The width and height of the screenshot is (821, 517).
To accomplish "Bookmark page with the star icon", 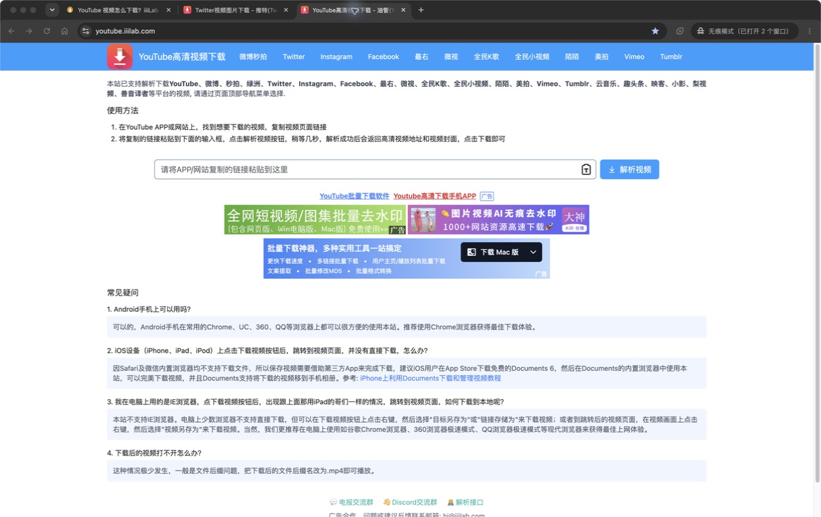I will pyautogui.click(x=655, y=31).
